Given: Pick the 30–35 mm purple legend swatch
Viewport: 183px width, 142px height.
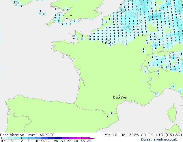Looking at the screenshot, I should [x=65, y=138].
